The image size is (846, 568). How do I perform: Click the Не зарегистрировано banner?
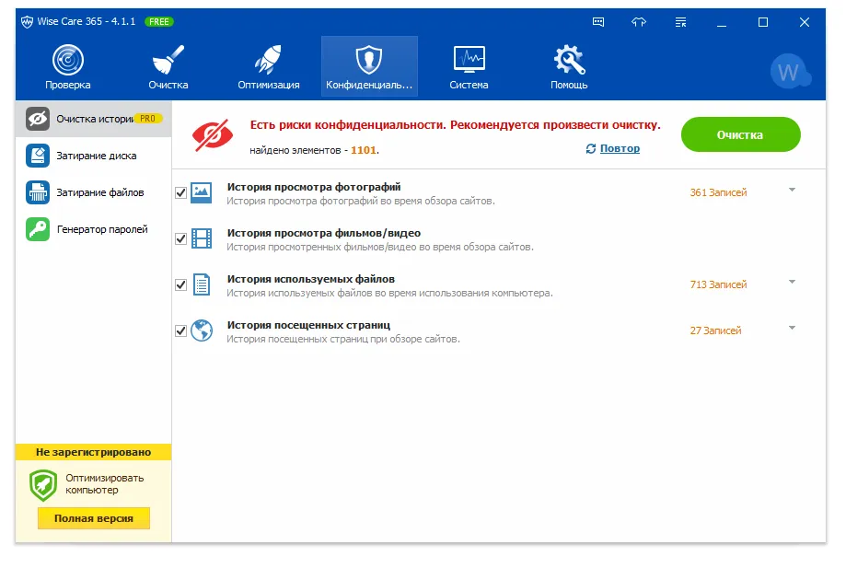point(93,452)
